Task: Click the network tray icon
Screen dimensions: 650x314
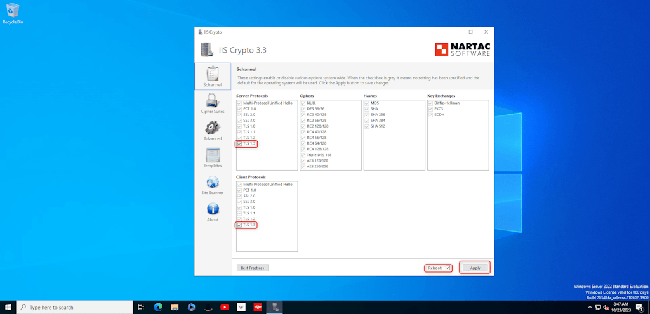Action: point(598,308)
